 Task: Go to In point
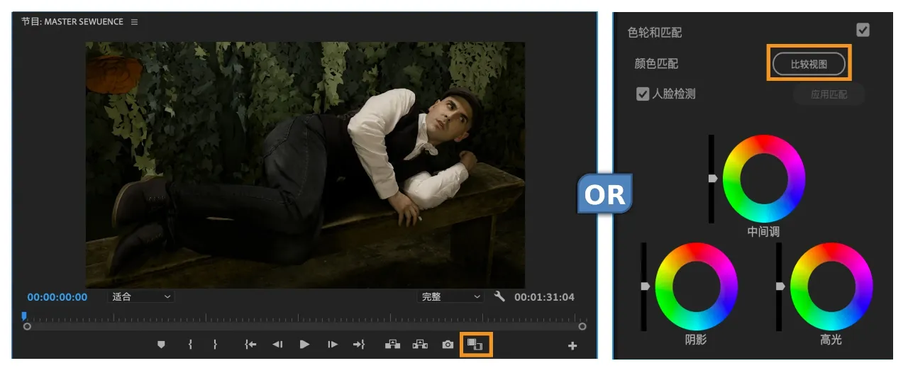(x=250, y=345)
